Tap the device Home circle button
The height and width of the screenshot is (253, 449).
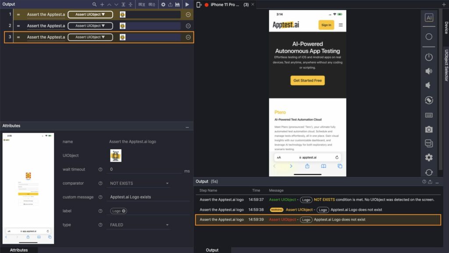point(429,37)
